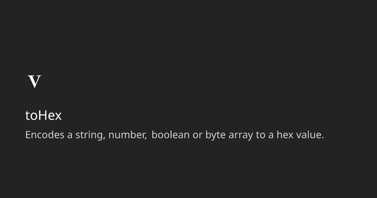The height and width of the screenshot is (198, 377).
Task: Click the white V logo icon
Action: (x=35, y=82)
